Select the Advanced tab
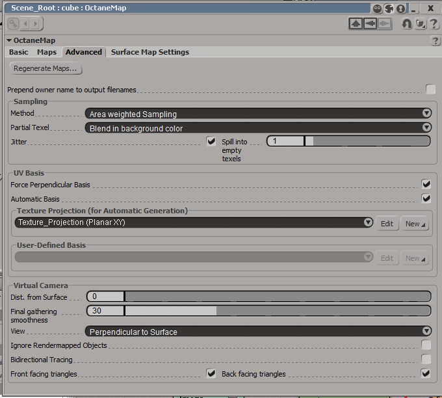 click(84, 52)
